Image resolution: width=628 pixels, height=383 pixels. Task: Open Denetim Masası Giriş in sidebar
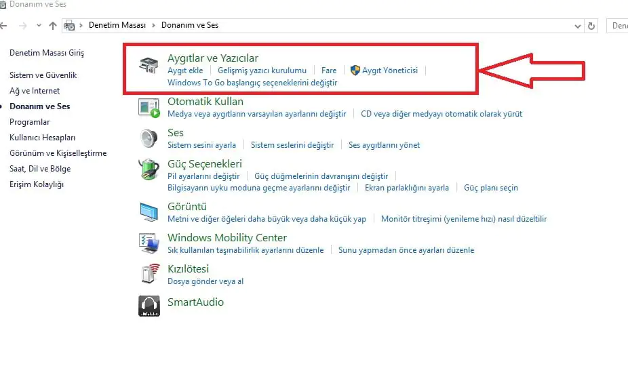coord(47,53)
